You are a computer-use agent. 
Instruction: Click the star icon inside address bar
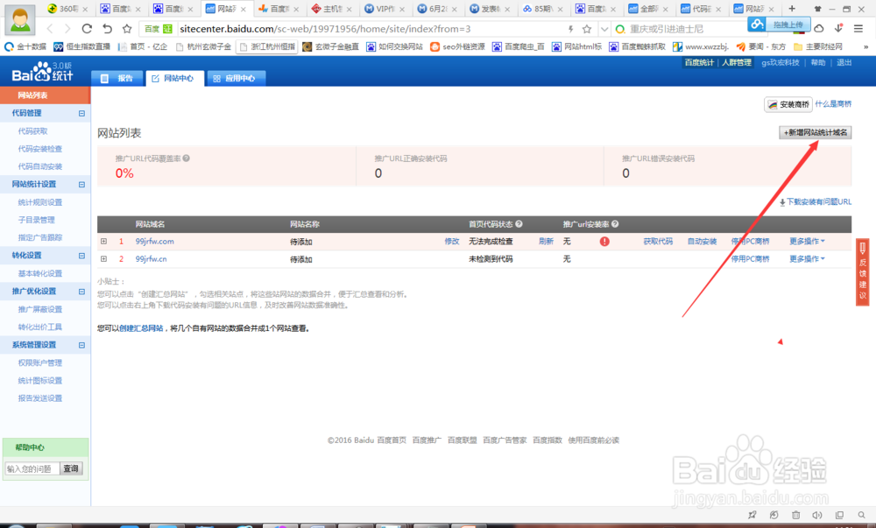587,29
